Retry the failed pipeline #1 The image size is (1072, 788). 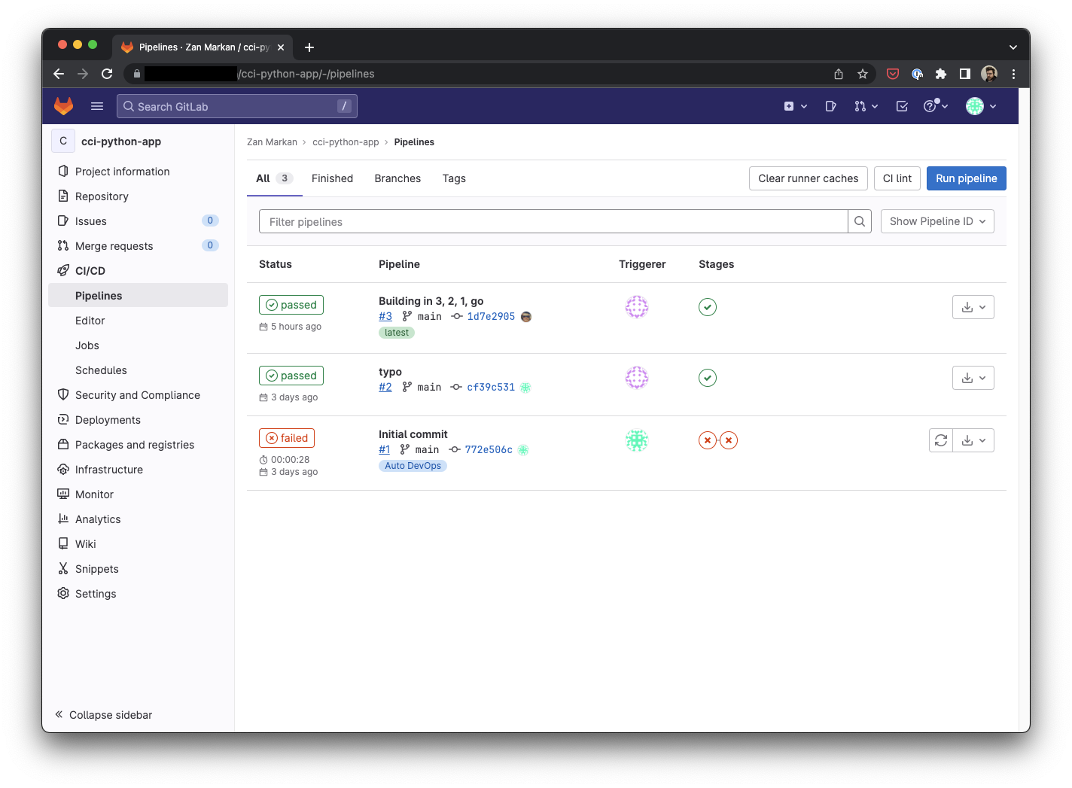pyautogui.click(x=941, y=440)
